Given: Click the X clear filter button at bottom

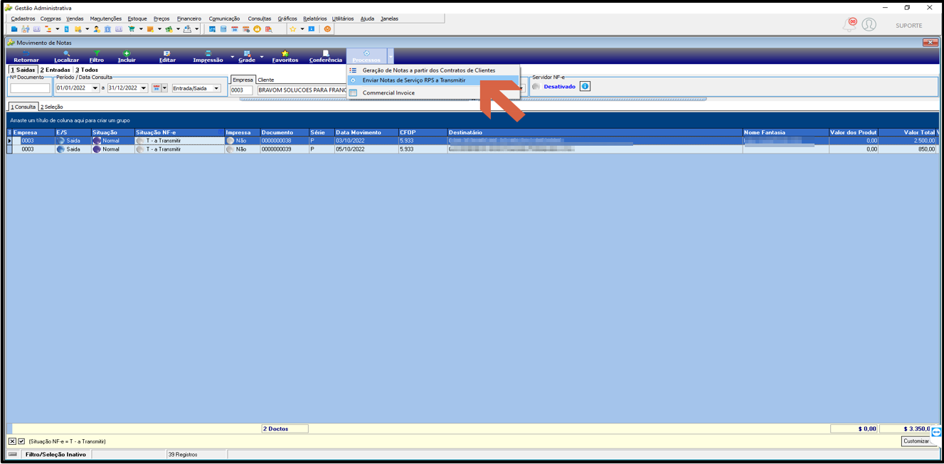Looking at the screenshot, I should [12, 441].
